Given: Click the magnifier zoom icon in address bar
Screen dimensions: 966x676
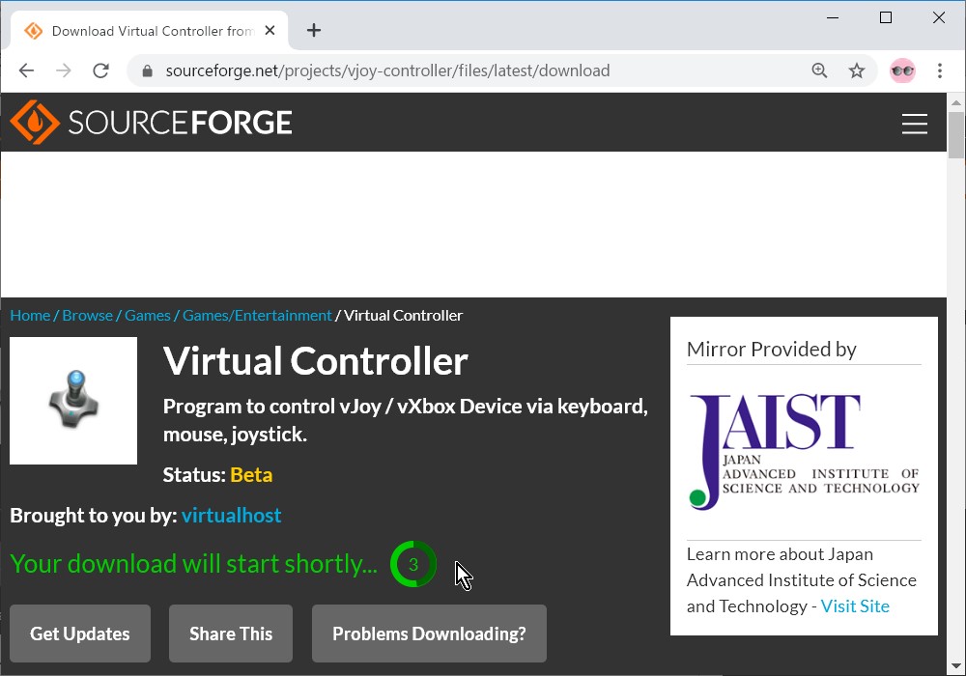Looking at the screenshot, I should [x=819, y=70].
